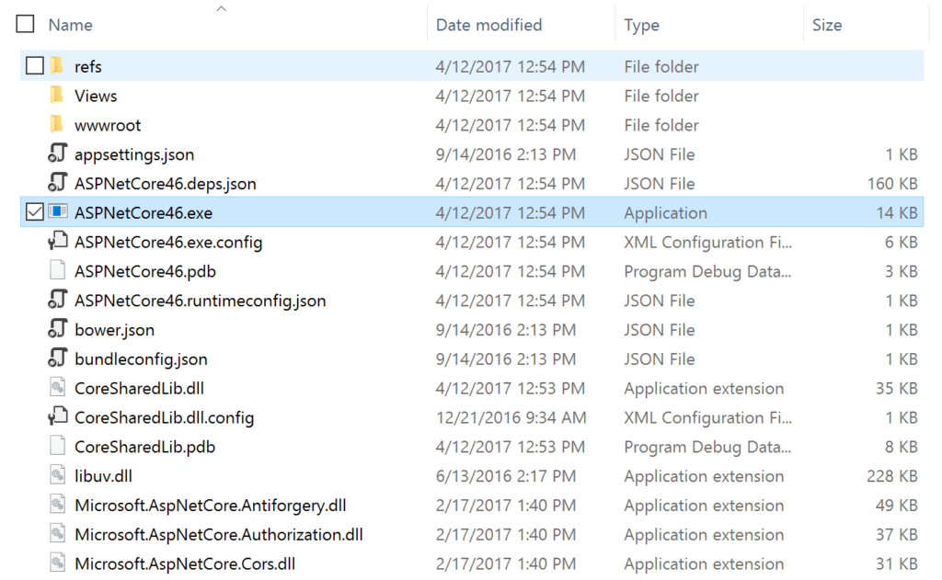
Task: Uncheck the ASPNetCore46.exe checkbox
Action: pos(35,212)
